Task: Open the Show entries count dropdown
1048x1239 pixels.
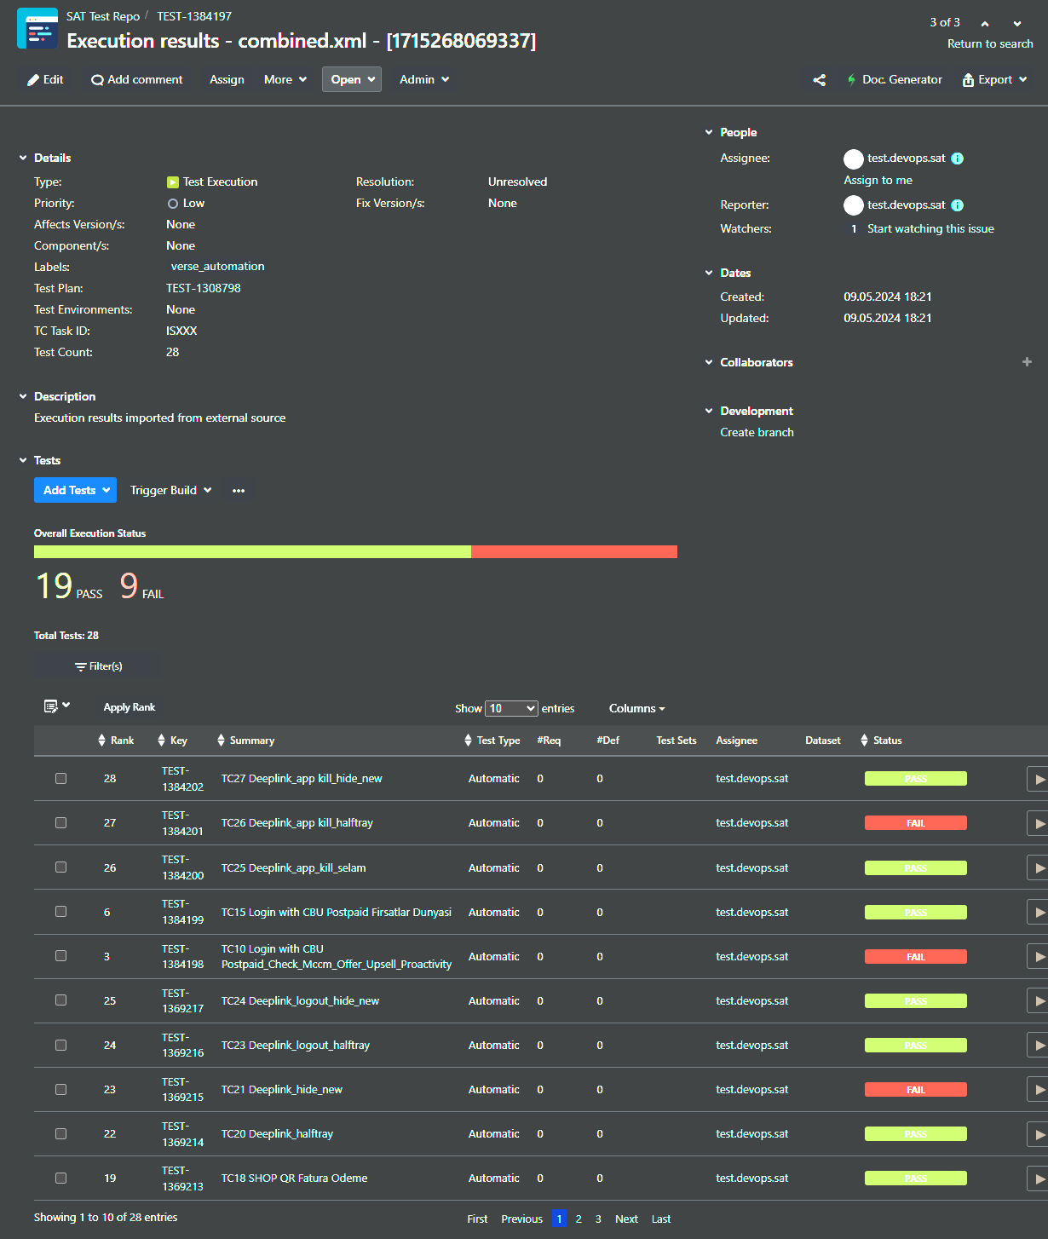Action: [x=511, y=709]
